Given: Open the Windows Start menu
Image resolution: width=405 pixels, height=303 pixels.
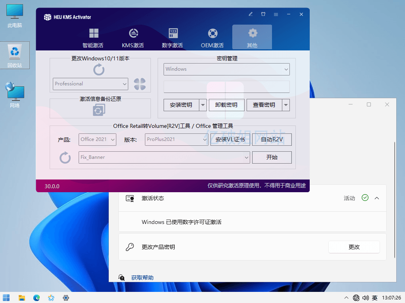Looking at the screenshot, I should (x=6, y=297).
